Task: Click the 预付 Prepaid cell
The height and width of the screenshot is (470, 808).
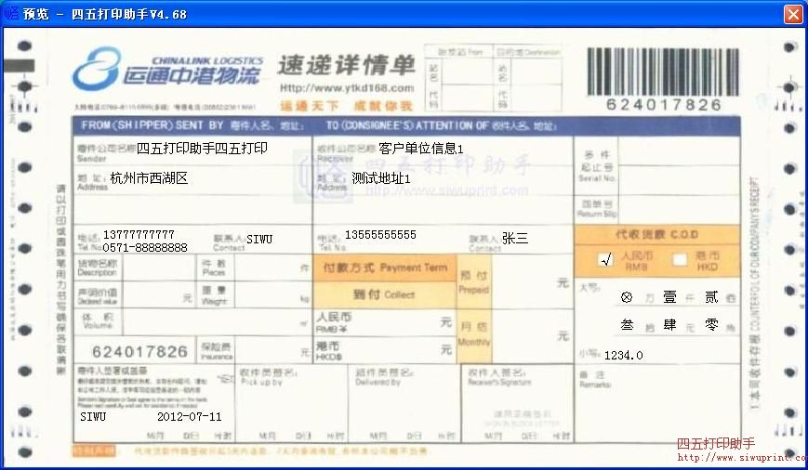Action: click(473, 281)
